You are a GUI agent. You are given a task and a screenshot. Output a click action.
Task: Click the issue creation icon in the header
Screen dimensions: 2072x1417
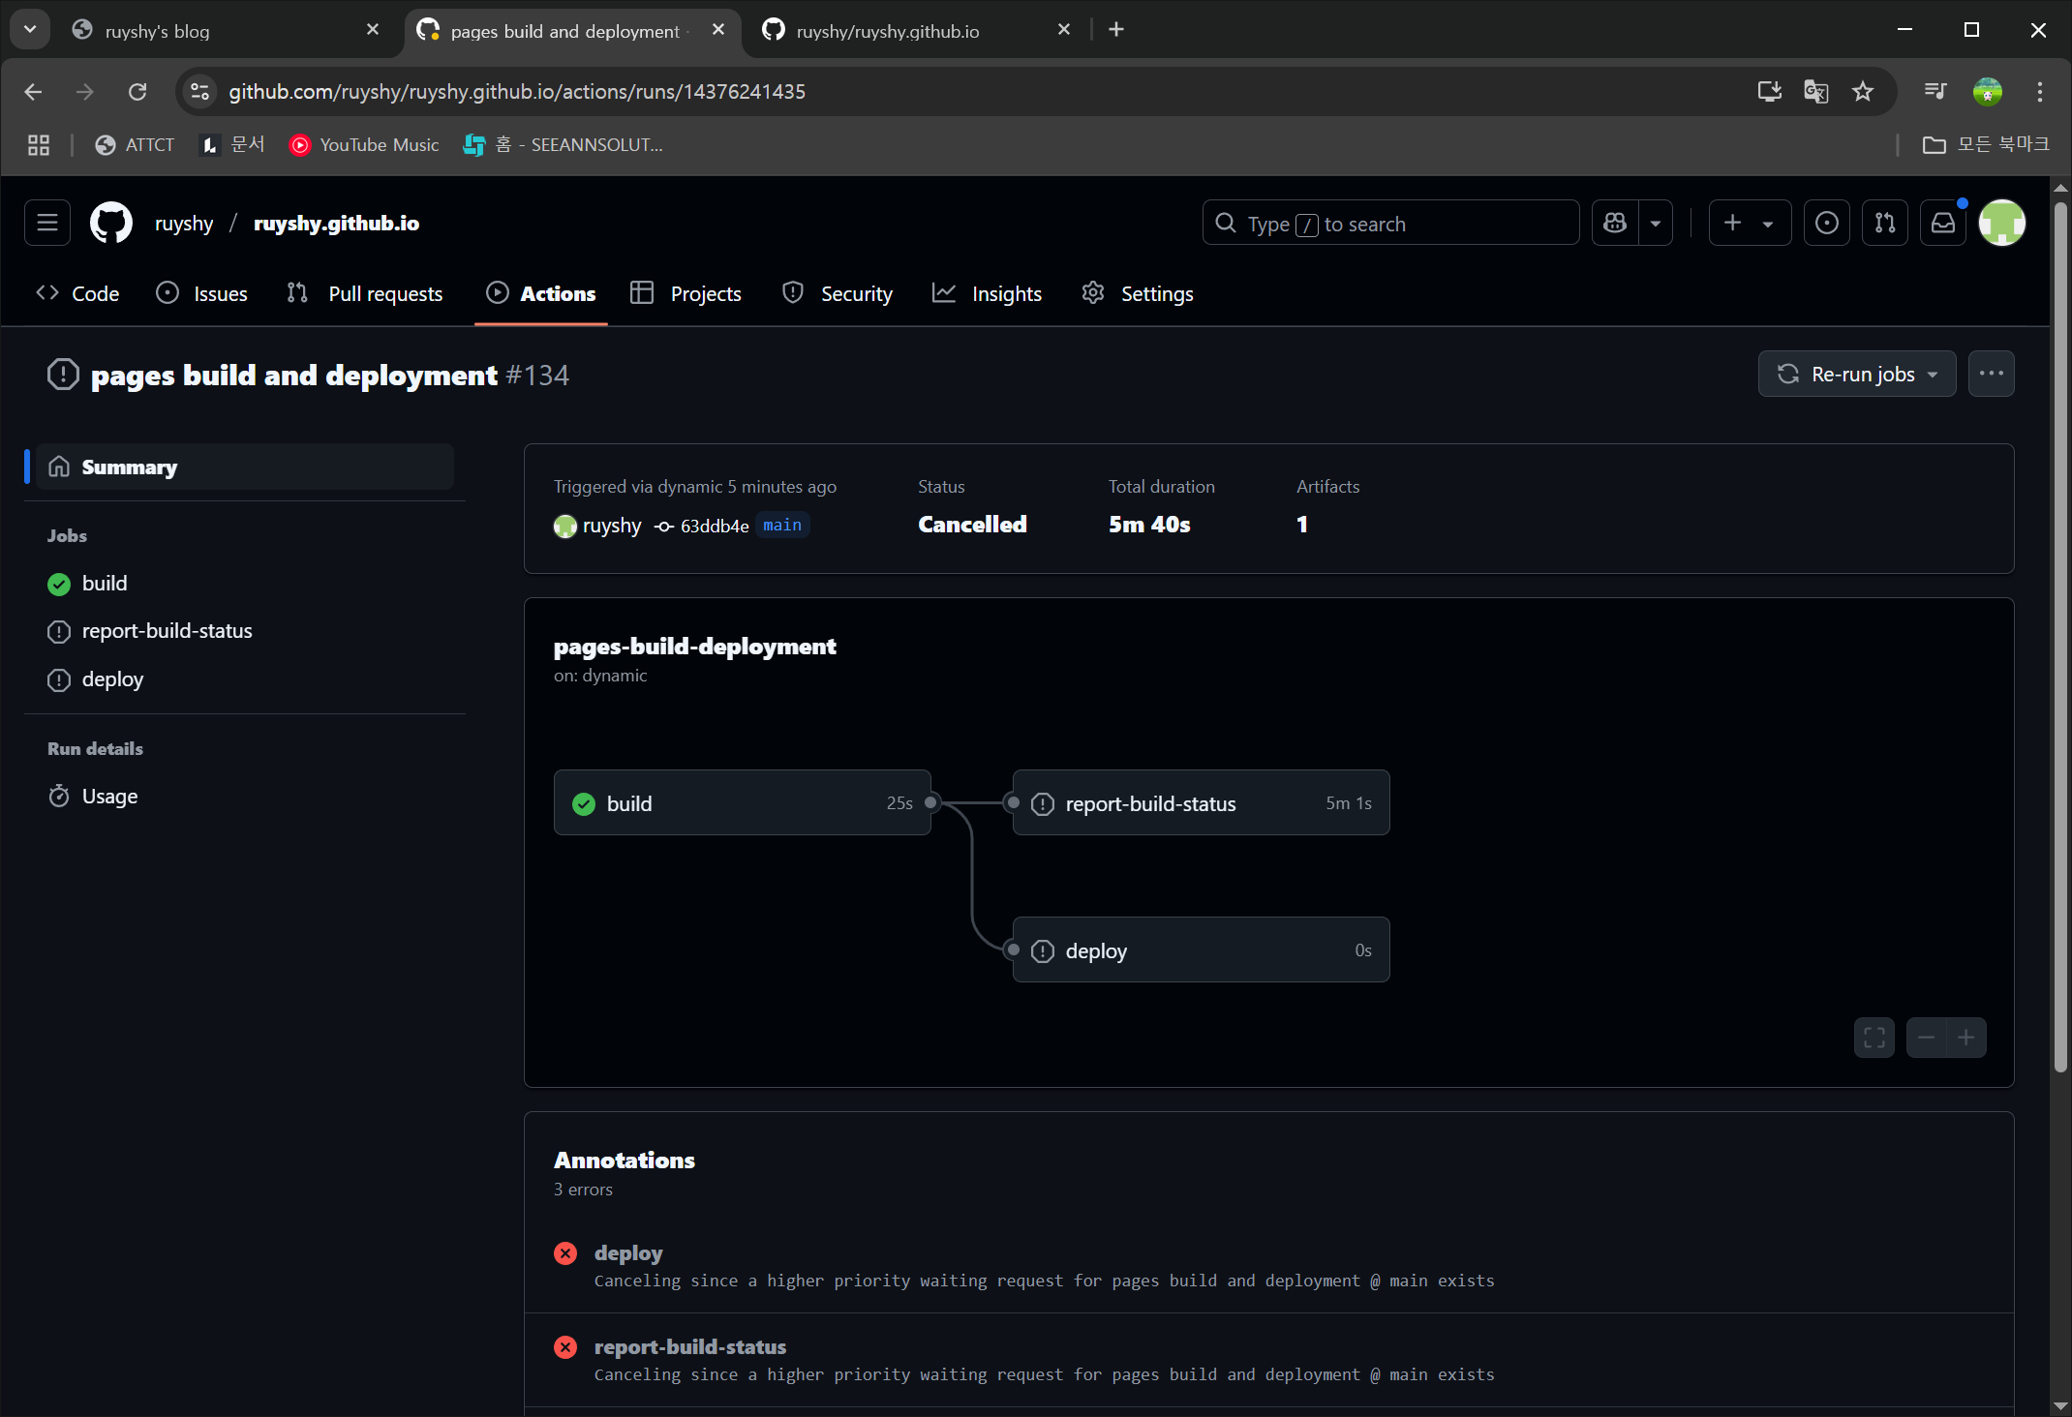[x=1827, y=223]
